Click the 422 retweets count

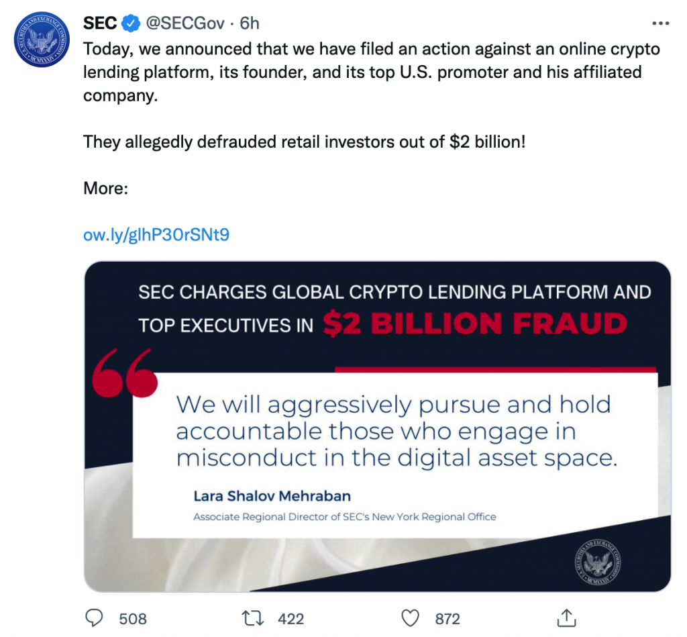click(x=290, y=619)
